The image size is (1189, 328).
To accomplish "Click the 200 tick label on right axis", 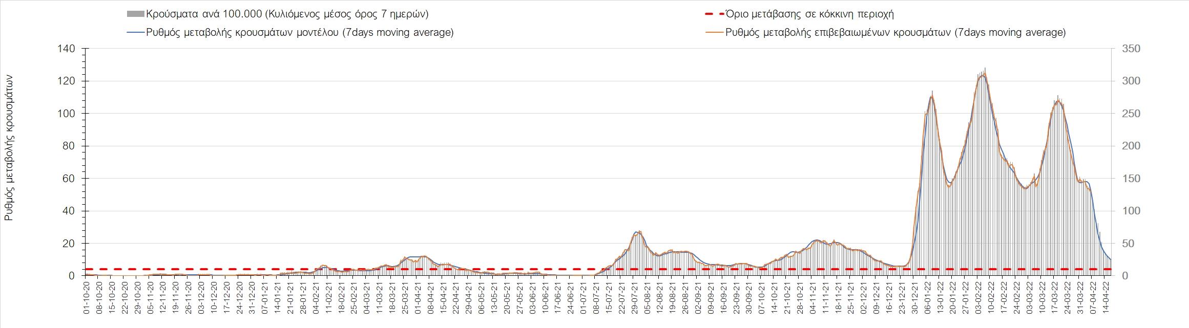I will coord(1127,146).
